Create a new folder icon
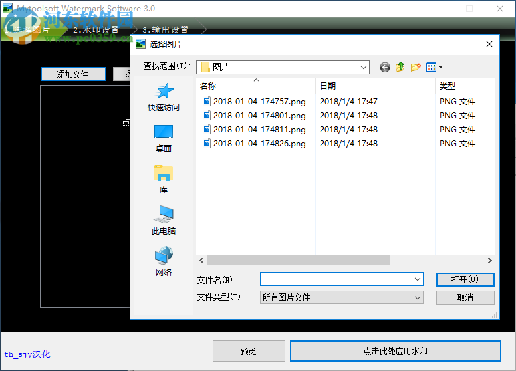The image size is (516, 371). point(416,67)
